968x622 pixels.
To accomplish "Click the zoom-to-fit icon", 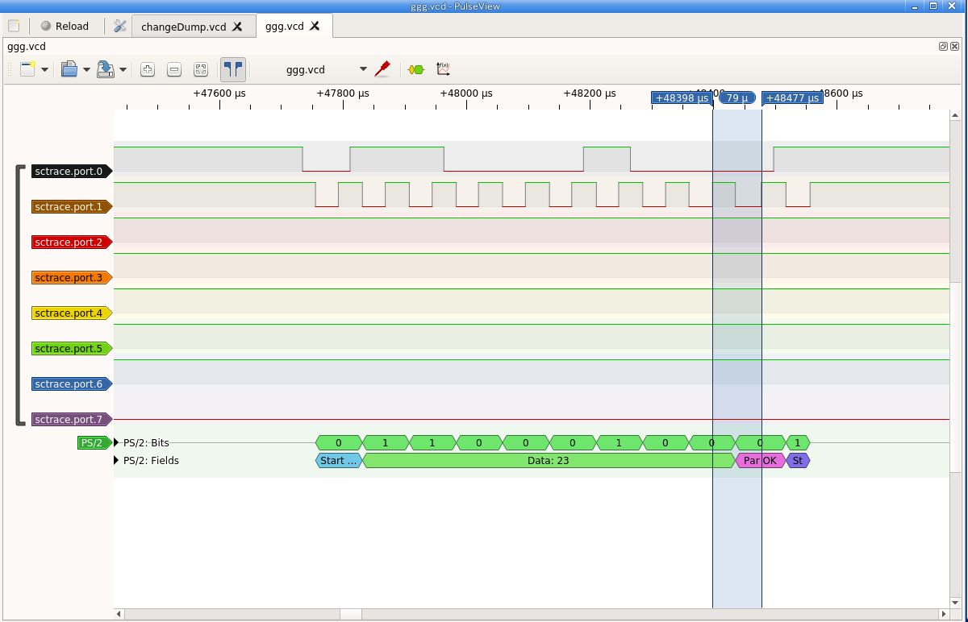I will pyautogui.click(x=200, y=69).
